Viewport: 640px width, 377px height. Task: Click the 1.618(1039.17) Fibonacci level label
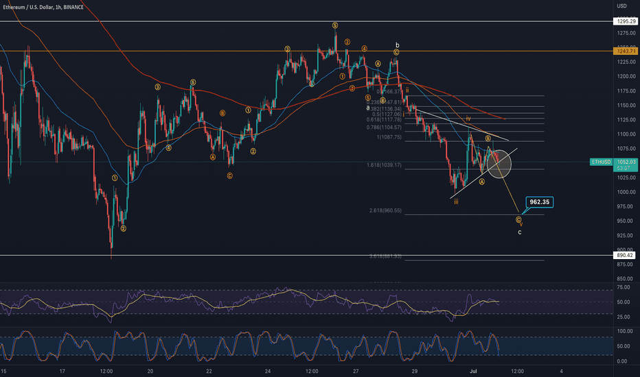[x=384, y=165]
